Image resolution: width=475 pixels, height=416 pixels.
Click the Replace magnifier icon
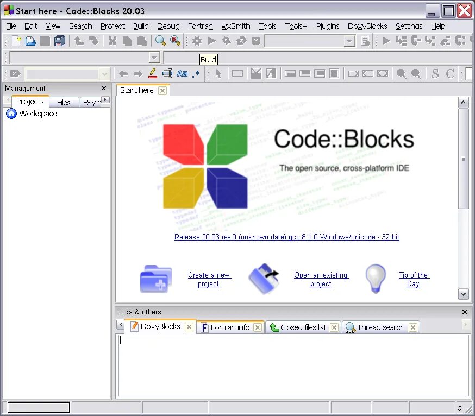coord(176,41)
